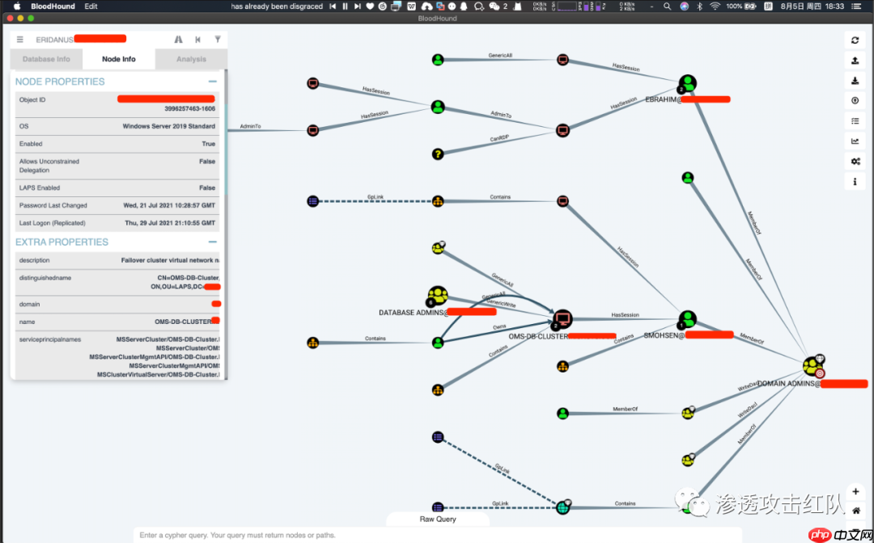Select the globe domain node
Image resolution: width=874 pixels, height=543 pixels.
563,507
